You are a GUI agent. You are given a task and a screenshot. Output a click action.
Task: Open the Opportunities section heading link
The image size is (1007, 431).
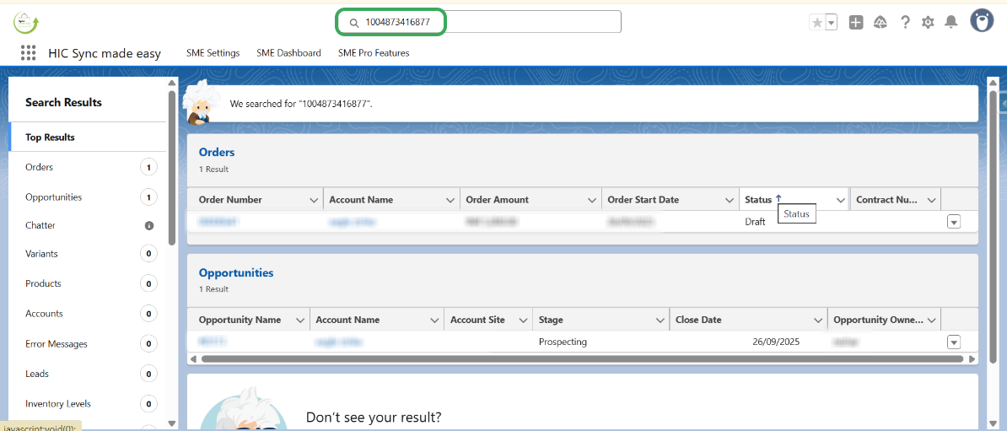coord(235,272)
